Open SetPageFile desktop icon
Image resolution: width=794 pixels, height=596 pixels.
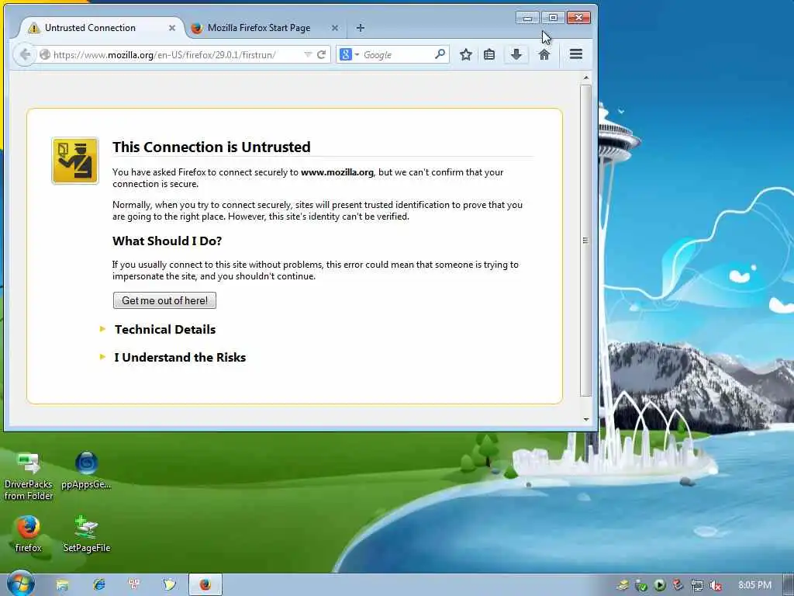click(87, 534)
